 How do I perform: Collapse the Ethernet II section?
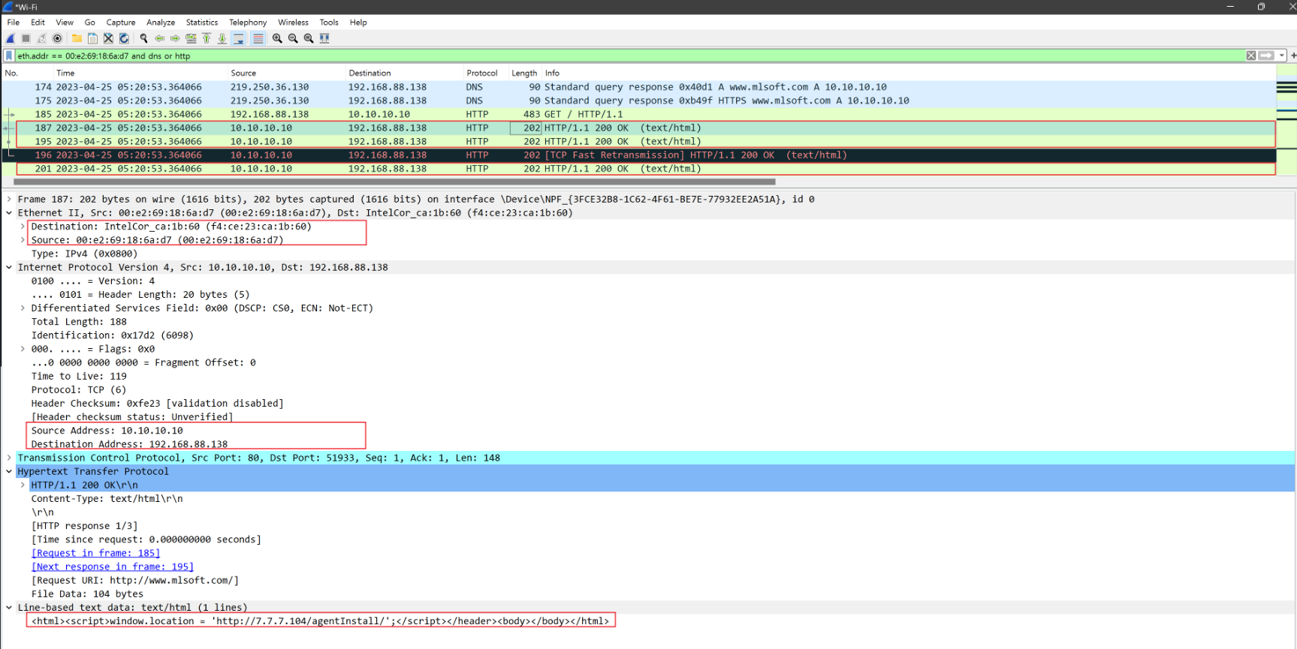pyautogui.click(x=9, y=213)
